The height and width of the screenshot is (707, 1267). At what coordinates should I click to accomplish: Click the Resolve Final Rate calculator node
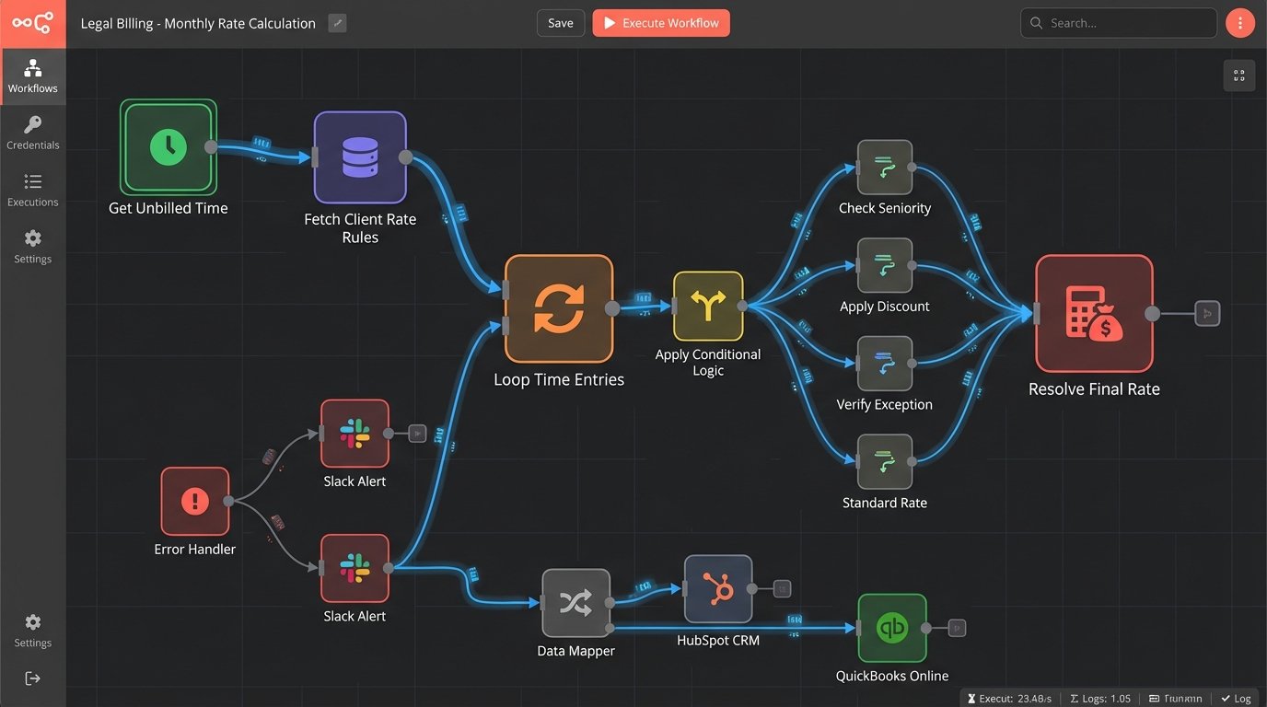coord(1094,313)
